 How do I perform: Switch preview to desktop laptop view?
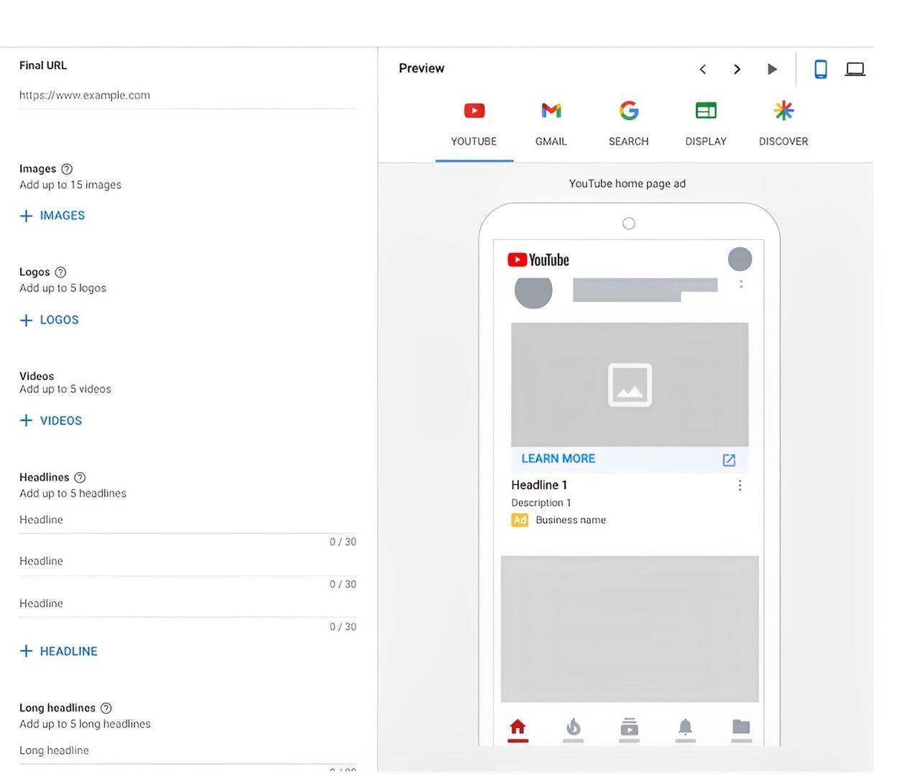pos(855,69)
